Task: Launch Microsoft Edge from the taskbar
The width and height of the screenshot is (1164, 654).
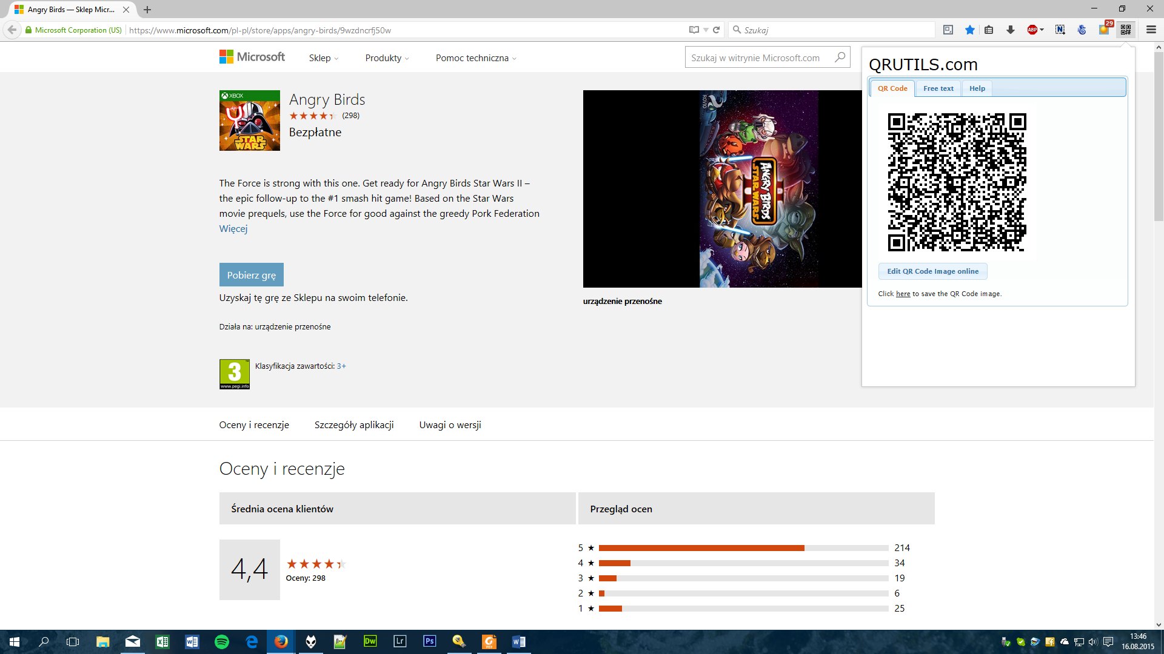Action: tap(252, 641)
